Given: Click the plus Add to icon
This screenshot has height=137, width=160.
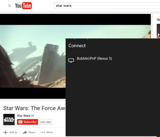Looking at the screenshot, I should [6, 132].
